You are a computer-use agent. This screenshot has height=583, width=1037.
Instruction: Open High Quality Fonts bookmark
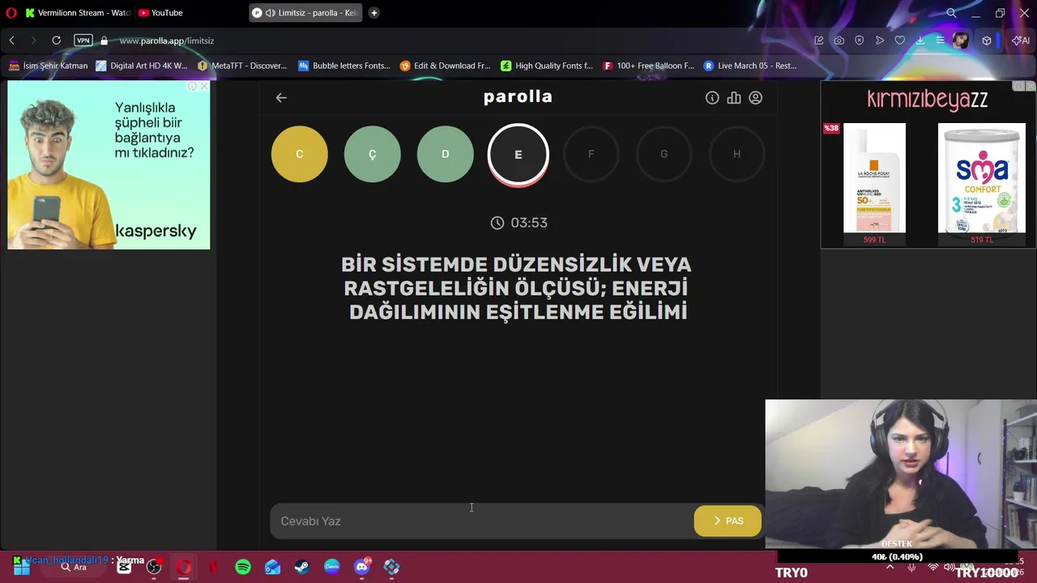(547, 66)
